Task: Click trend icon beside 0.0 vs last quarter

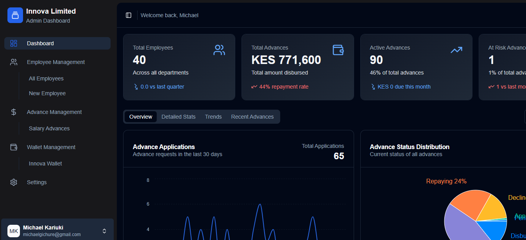Action: coord(136,87)
